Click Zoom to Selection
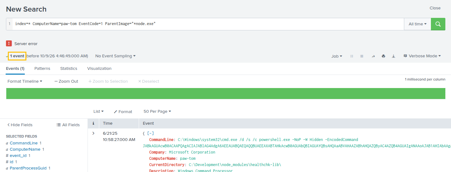The height and width of the screenshot is (172, 451). tap(108, 81)
